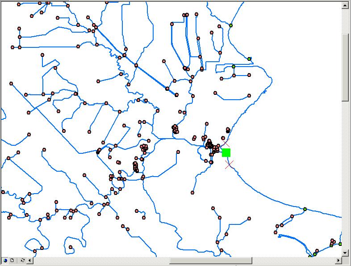The image size is (351, 266).
Task: Click the X barrier above green square
Action: (226, 142)
